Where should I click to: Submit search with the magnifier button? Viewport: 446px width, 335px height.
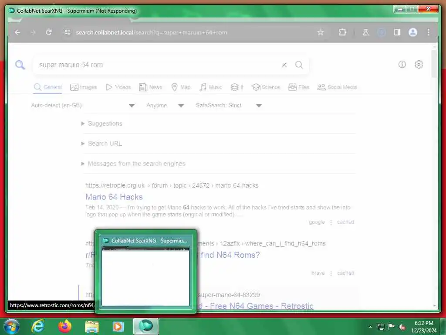click(x=299, y=65)
